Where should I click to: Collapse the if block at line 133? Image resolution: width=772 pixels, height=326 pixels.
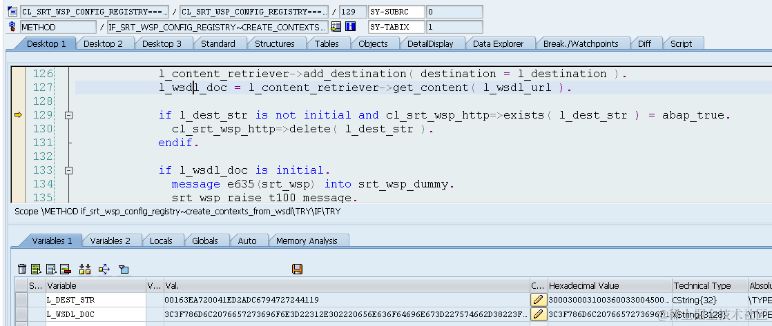click(69, 170)
